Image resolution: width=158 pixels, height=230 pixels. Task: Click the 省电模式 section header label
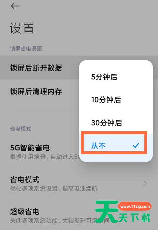(21, 129)
